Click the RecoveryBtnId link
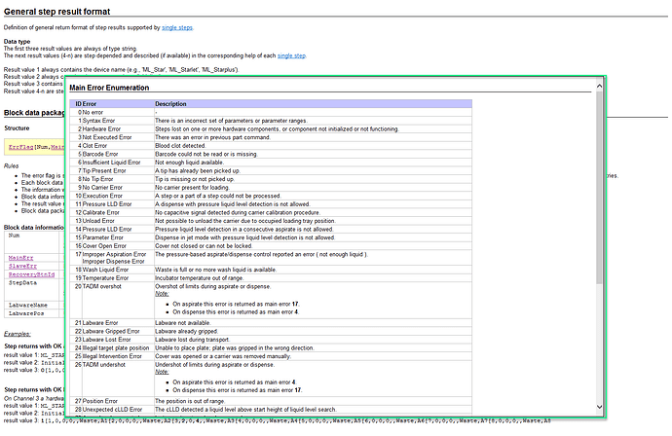 pos(32,275)
